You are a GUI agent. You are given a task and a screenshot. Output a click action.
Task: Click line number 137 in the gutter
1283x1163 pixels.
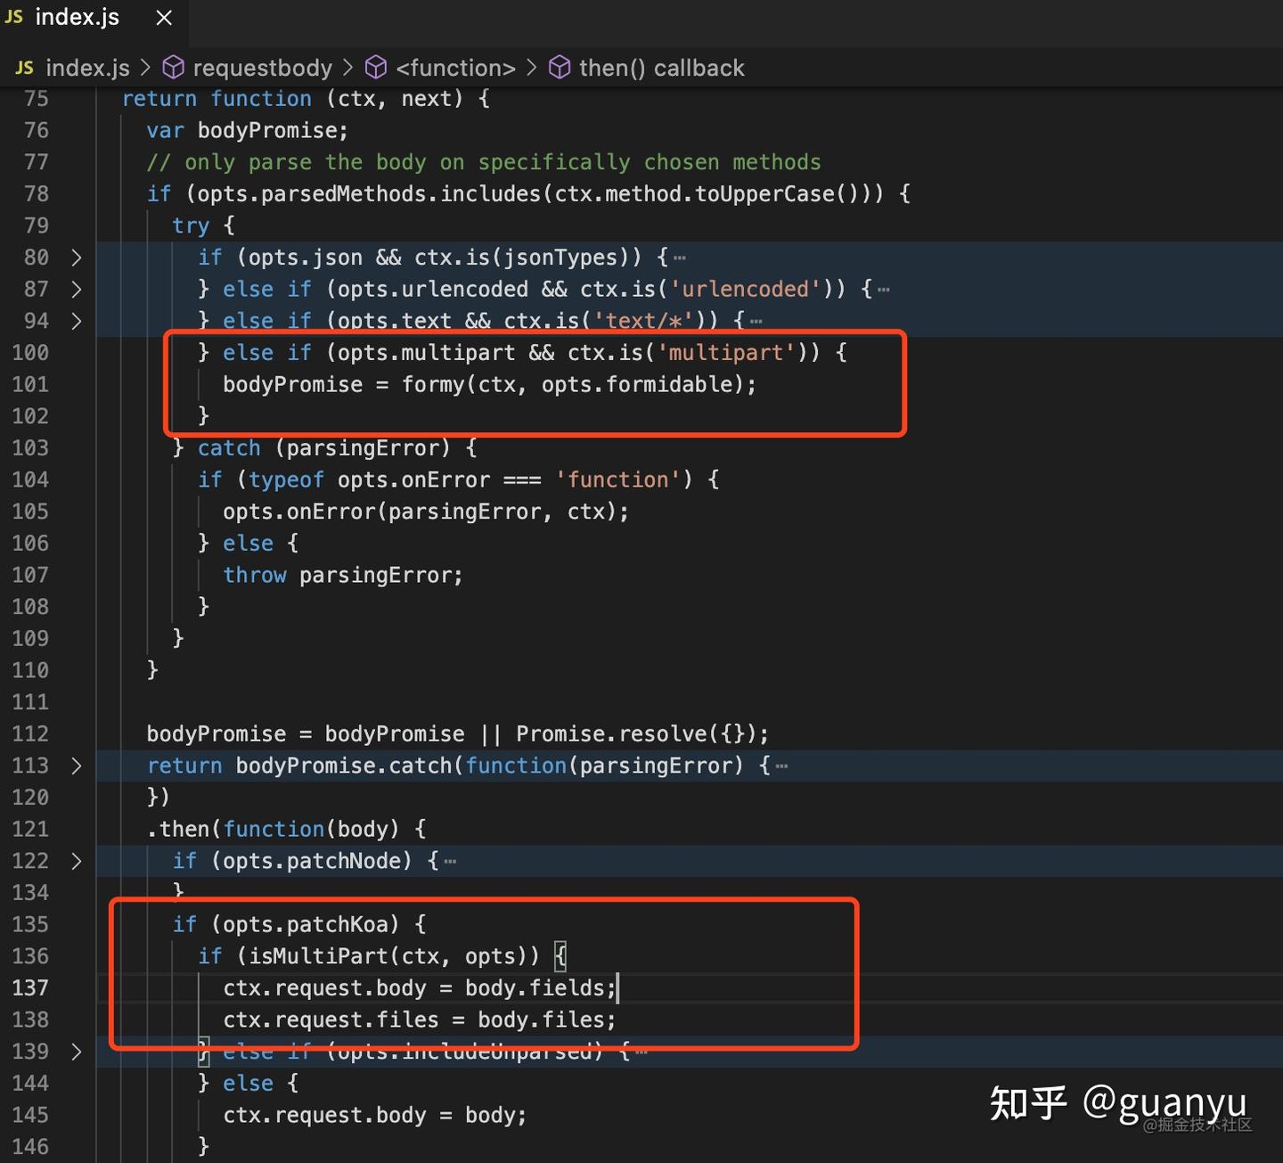click(30, 987)
